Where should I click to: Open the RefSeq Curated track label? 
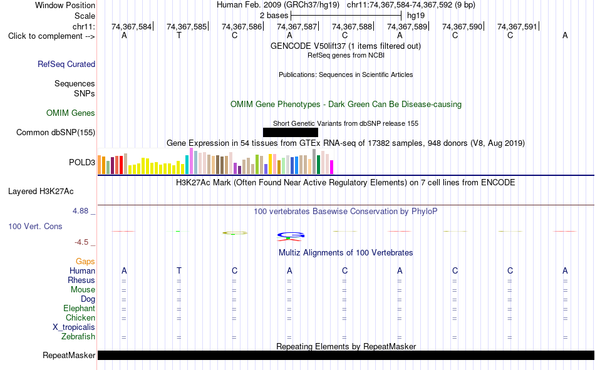pyautogui.click(x=66, y=64)
